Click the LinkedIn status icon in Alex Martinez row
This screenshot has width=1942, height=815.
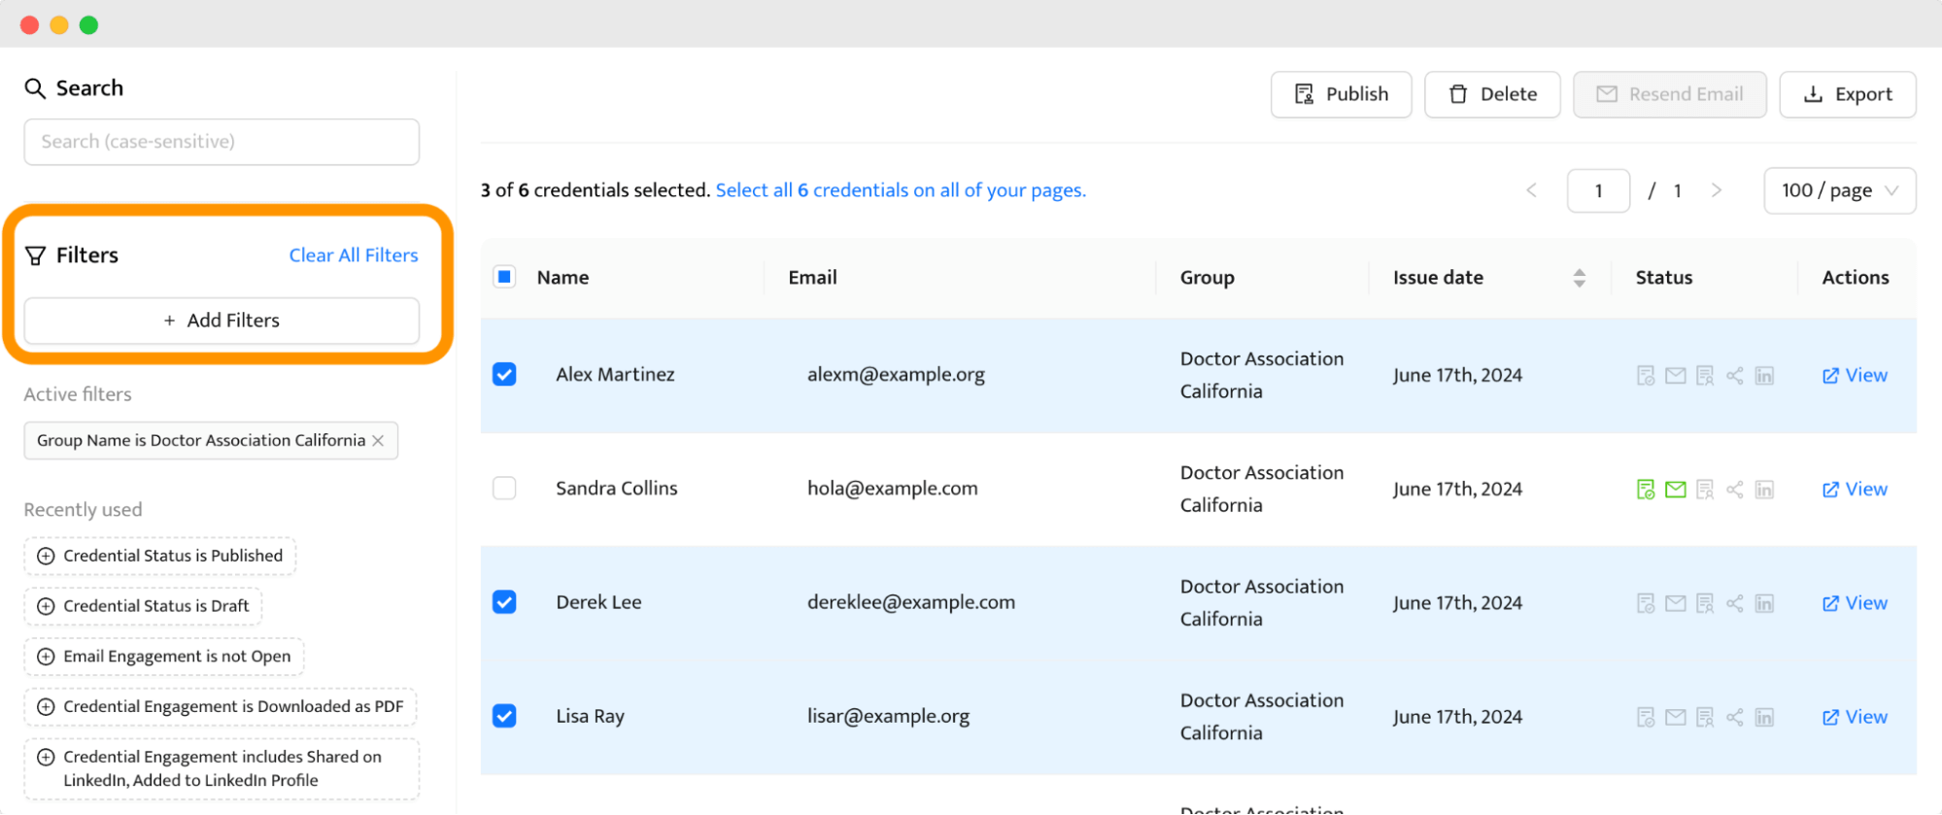coord(1765,376)
